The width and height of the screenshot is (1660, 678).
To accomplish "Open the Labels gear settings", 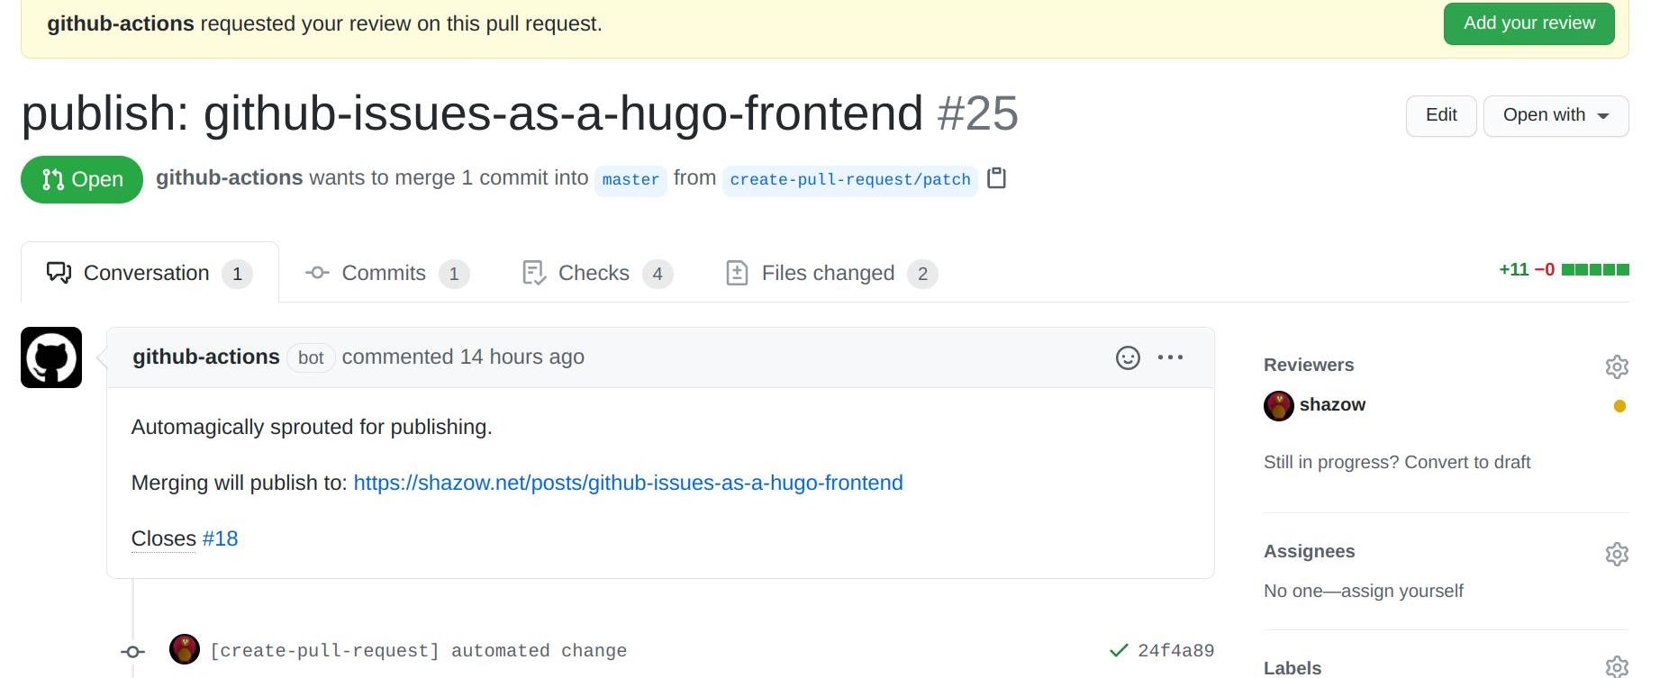I will click(1617, 666).
